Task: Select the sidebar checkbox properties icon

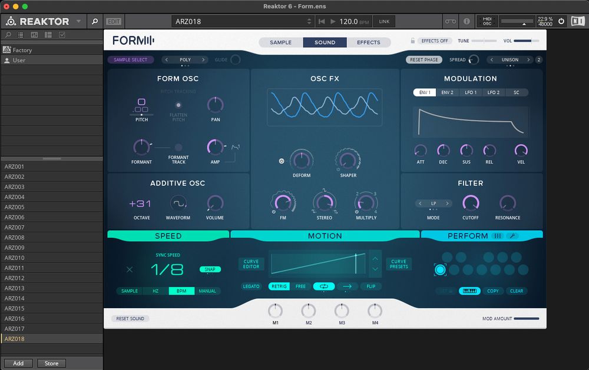Action: [x=62, y=35]
